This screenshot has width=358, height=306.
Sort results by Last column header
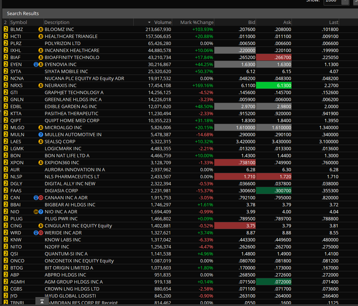316,22
